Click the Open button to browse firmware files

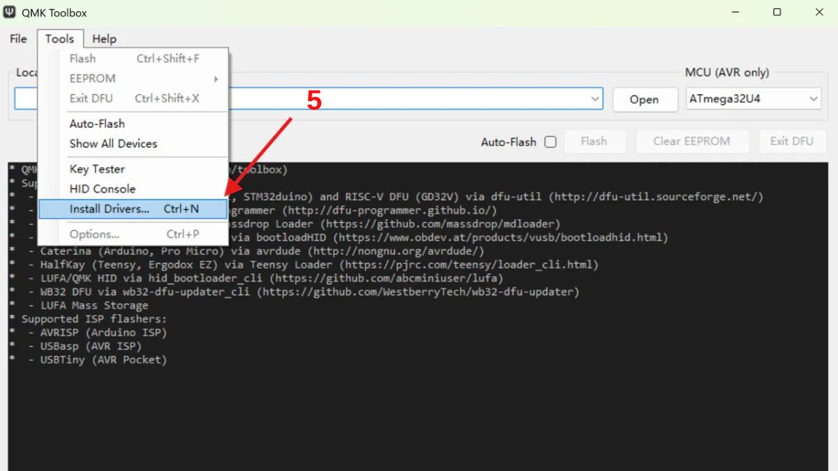(x=645, y=99)
